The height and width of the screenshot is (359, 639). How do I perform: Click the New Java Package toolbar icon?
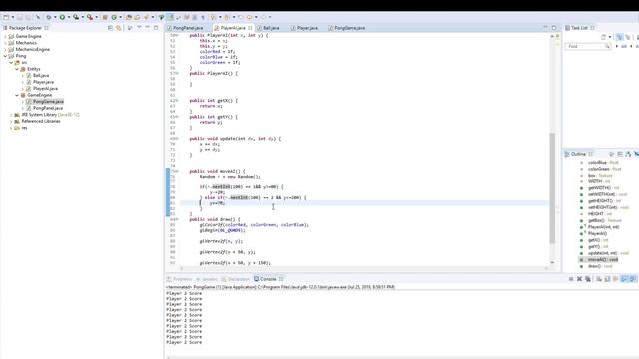tap(105, 17)
